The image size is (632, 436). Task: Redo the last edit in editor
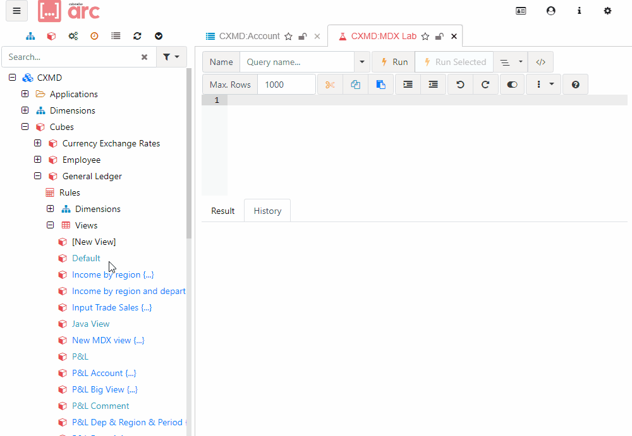point(485,85)
